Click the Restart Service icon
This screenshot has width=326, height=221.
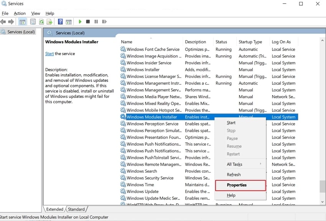click(x=104, y=21)
